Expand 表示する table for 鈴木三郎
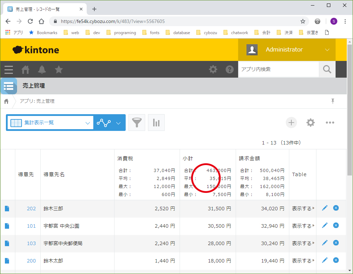The height and width of the screenshot is (274, 353). [303, 209]
